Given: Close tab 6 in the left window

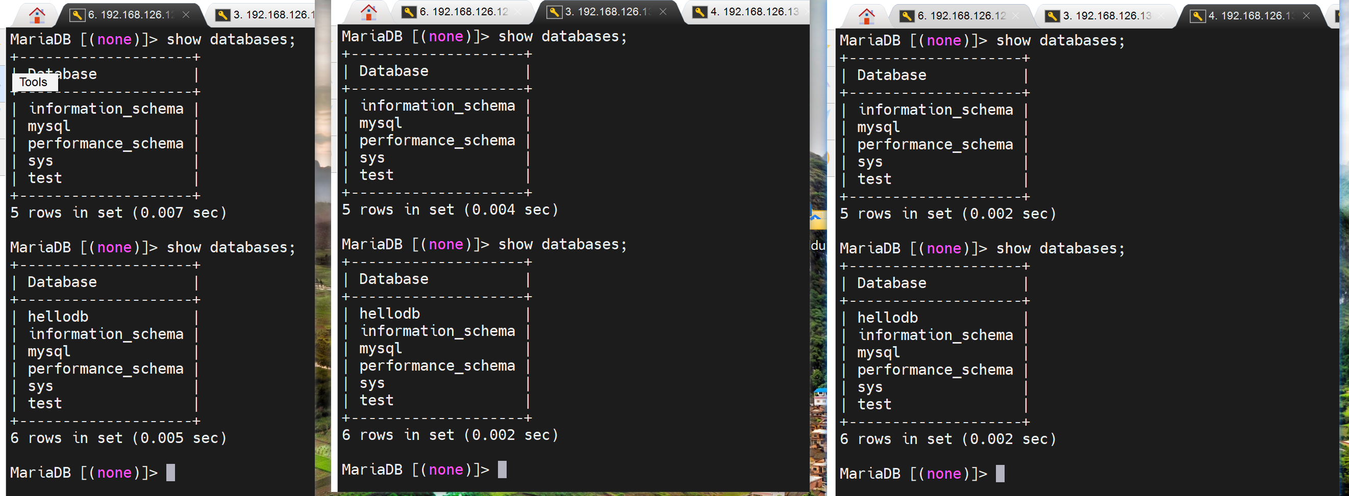Looking at the screenshot, I should tap(186, 15).
